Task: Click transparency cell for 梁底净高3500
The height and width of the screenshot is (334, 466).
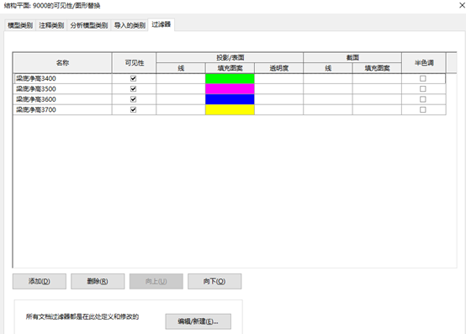Action: tap(278, 89)
